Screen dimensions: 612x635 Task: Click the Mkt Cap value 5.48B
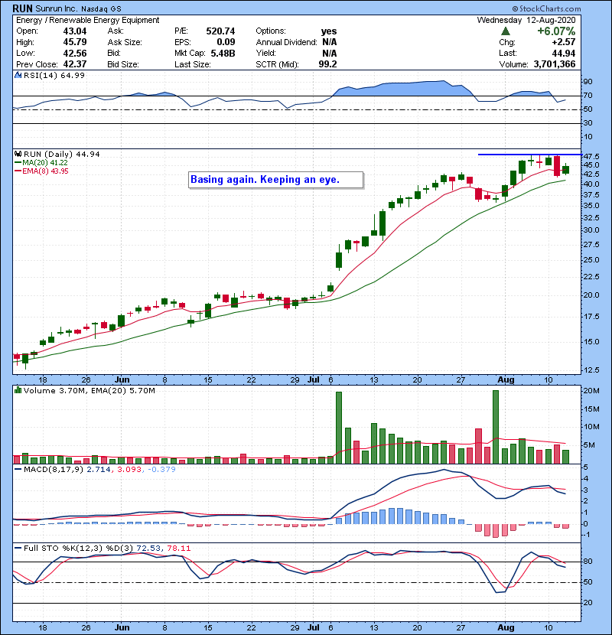point(223,53)
